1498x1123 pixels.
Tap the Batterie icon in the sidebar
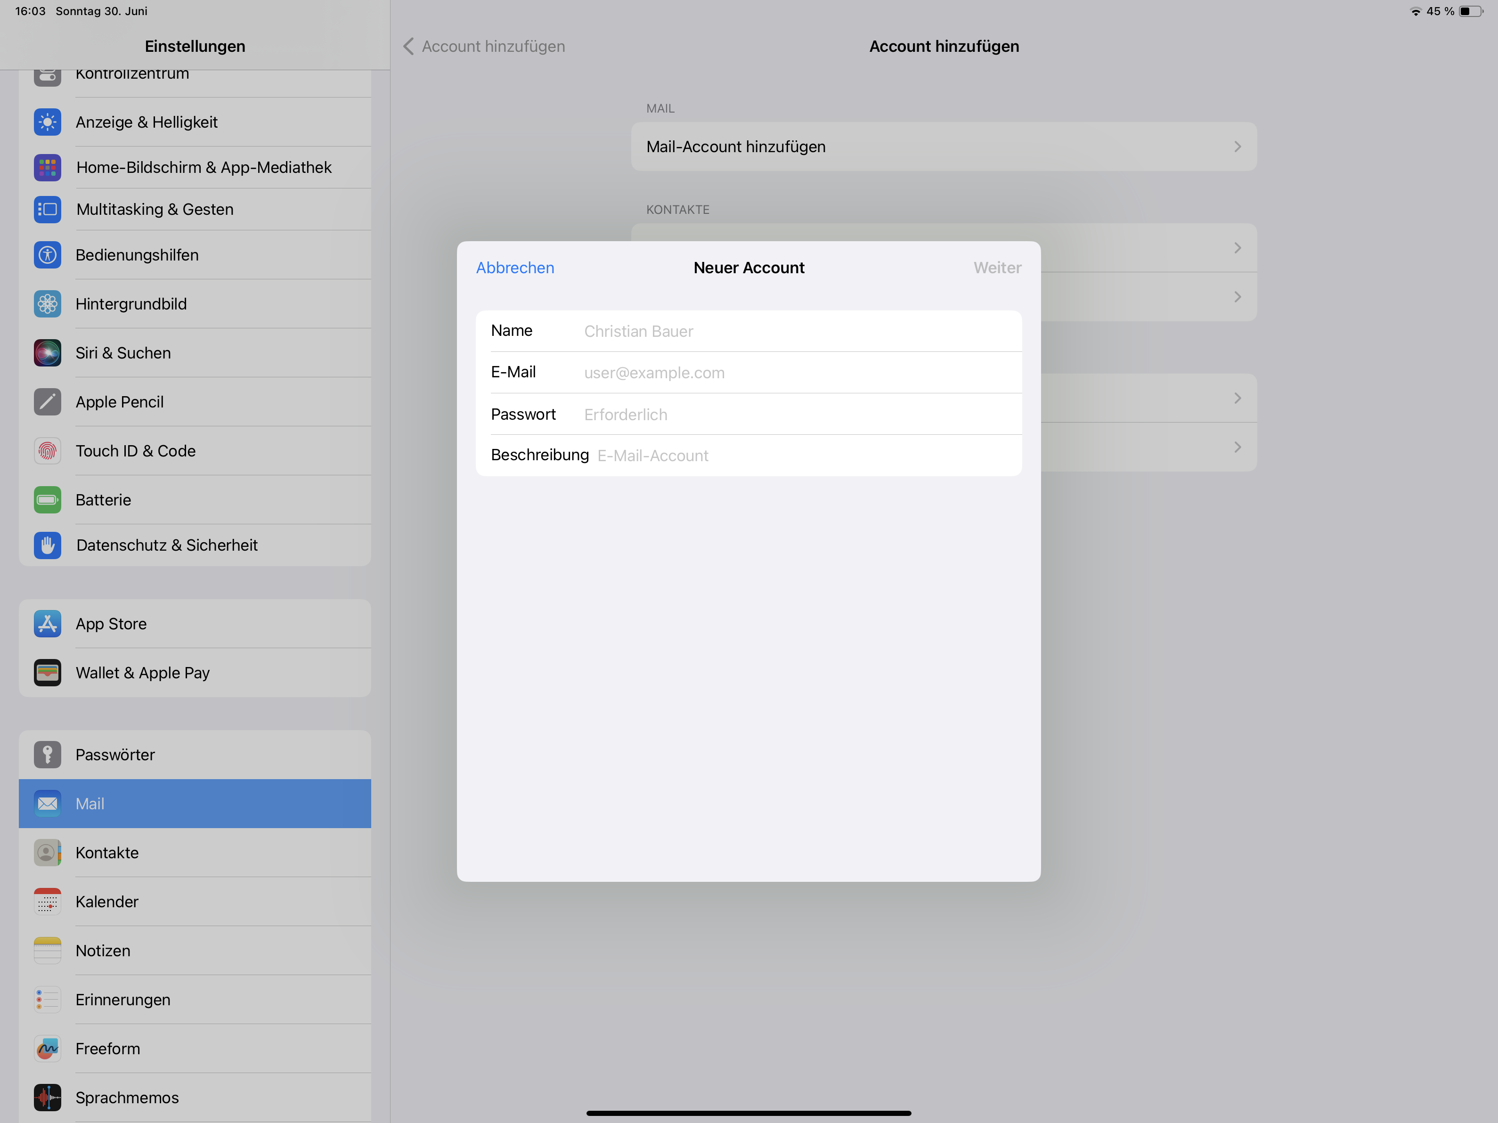click(x=48, y=500)
